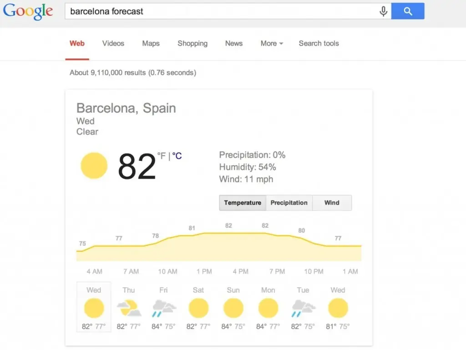Show the Precipitation chart
This screenshot has width=466, height=350.
(x=289, y=203)
